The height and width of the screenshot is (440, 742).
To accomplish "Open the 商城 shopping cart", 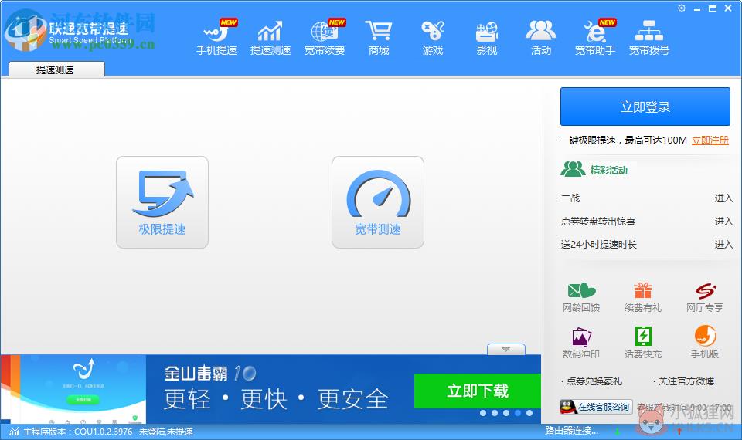I will point(379,38).
